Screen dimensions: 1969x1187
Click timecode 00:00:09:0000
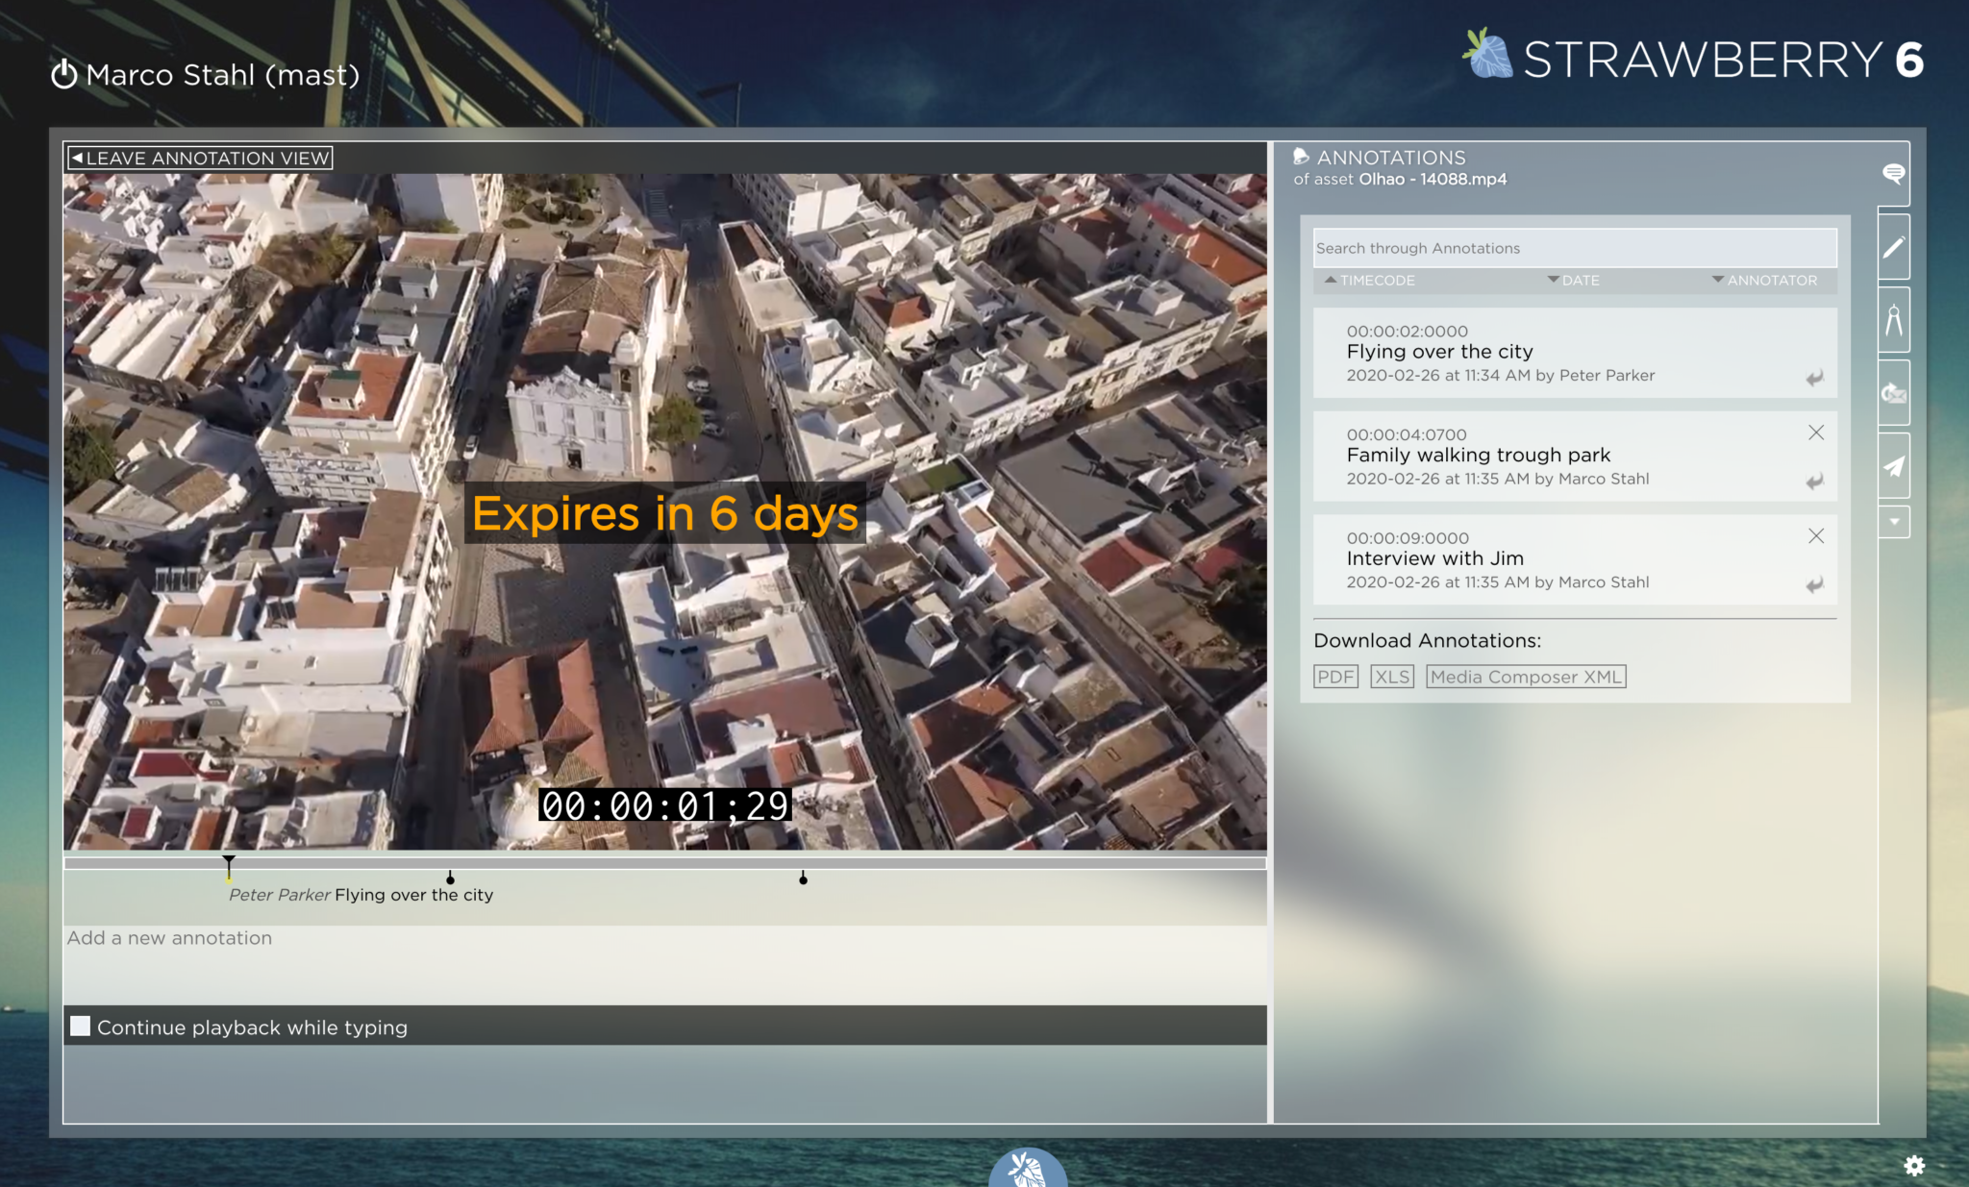point(1408,538)
